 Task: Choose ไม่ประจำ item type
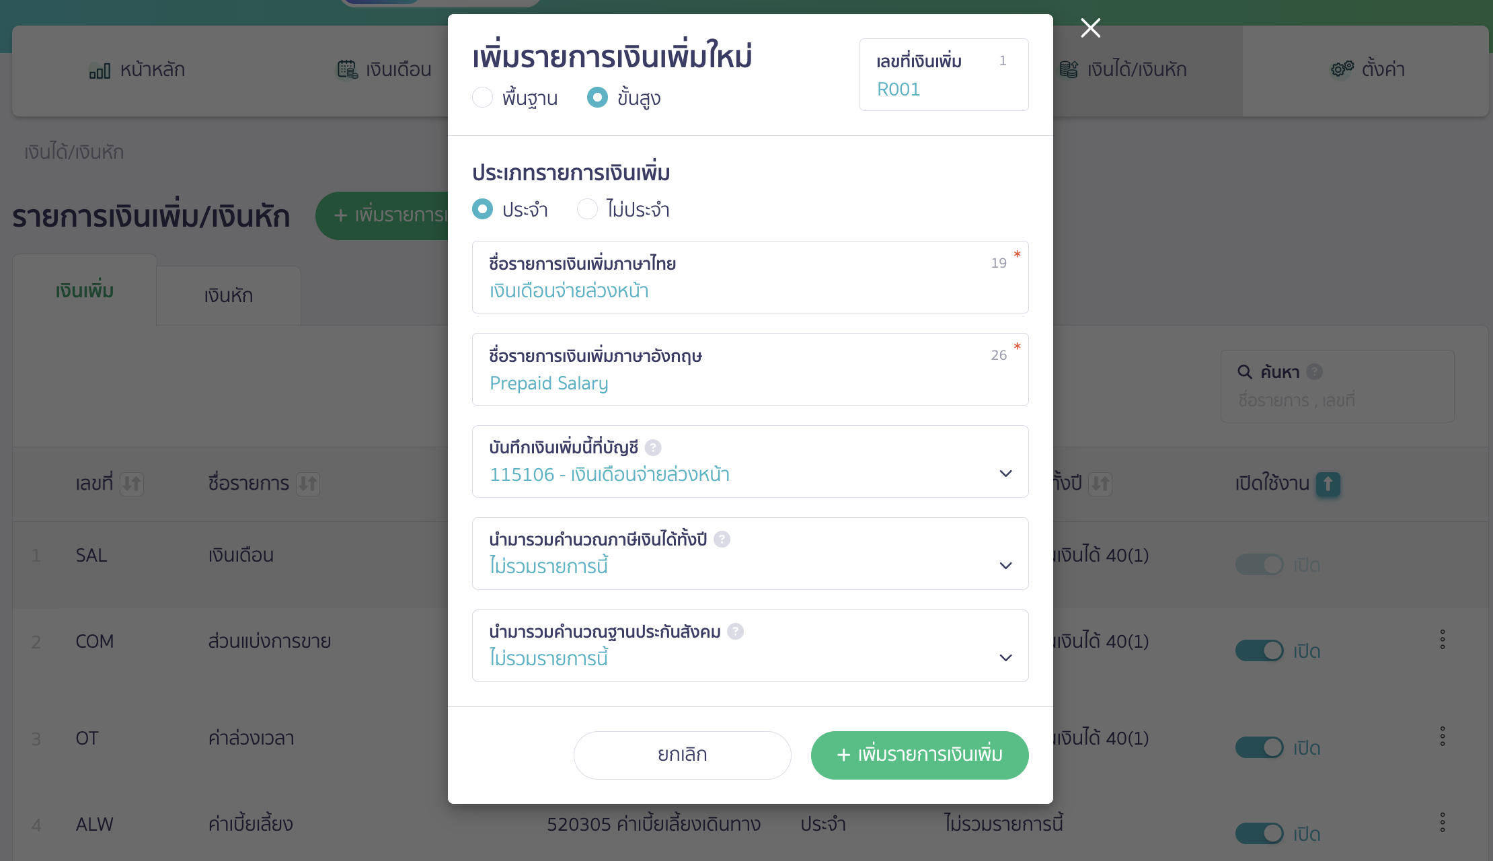point(587,209)
